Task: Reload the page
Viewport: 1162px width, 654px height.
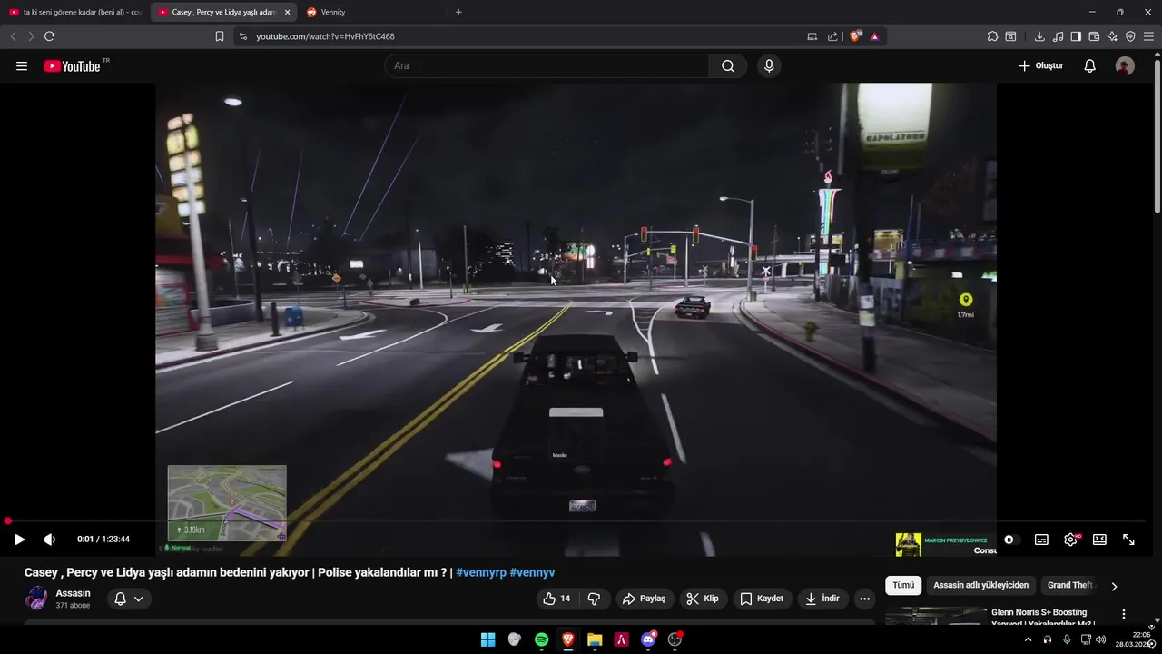Action: click(x=49, y=36)
